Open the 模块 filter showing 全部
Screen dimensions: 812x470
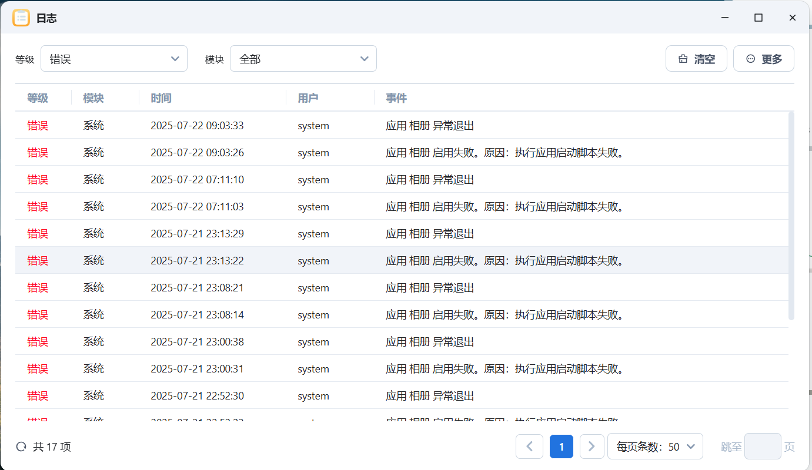[x=303, y=59]
